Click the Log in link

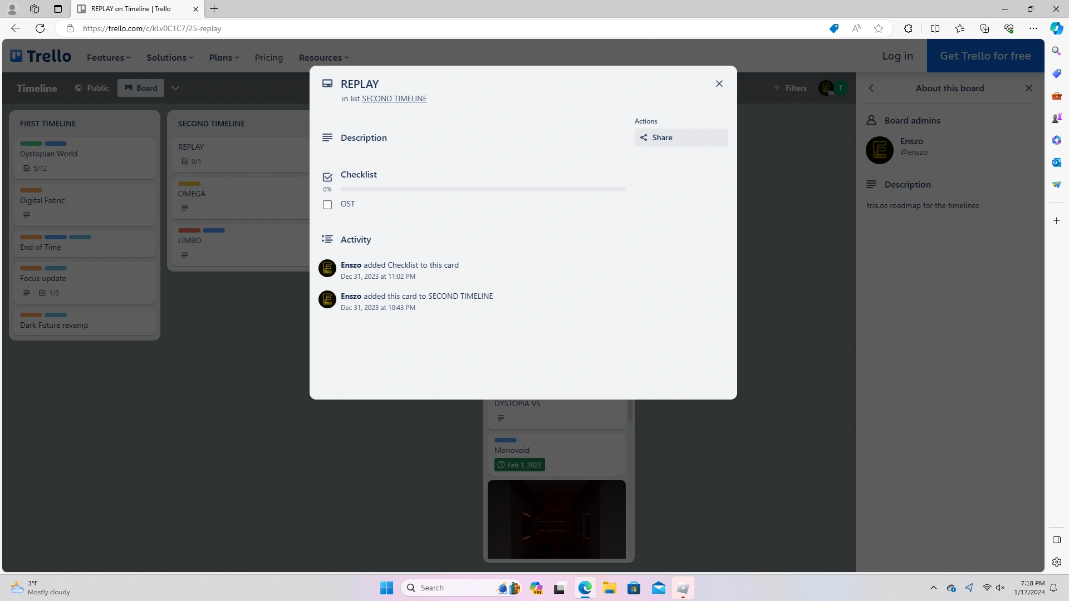897,56
